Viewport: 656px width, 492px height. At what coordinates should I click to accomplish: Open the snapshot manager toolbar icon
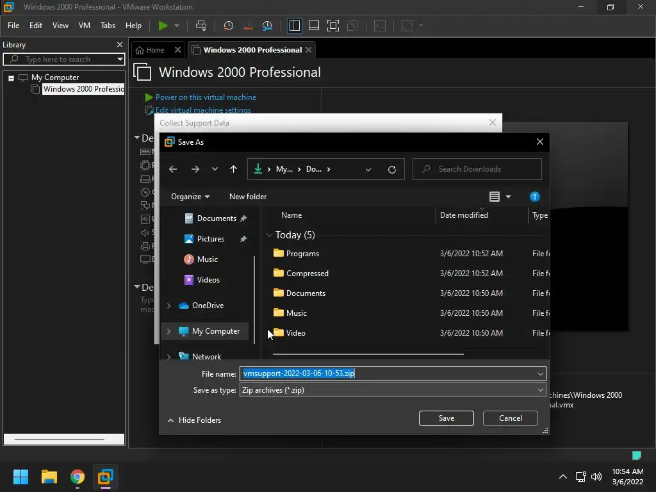point(267,26)
